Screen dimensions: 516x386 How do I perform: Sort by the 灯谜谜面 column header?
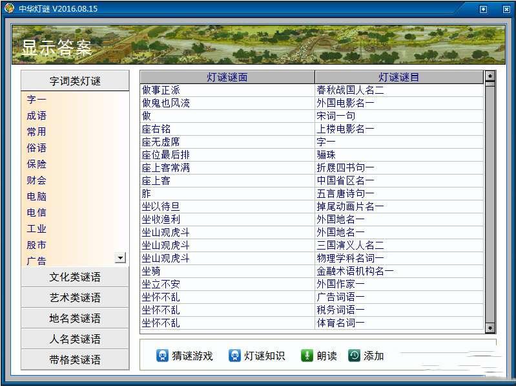coord(227,77)
